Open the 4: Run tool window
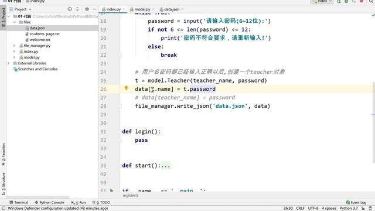 (x=79, y=202)
